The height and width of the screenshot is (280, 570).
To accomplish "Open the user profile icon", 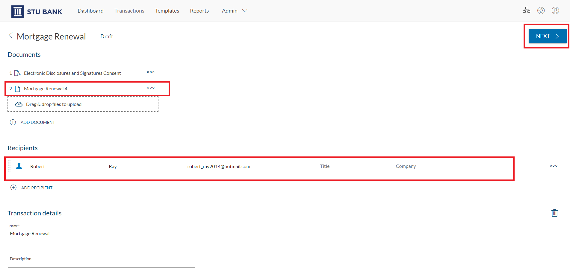I will click(x=555, y=10).
